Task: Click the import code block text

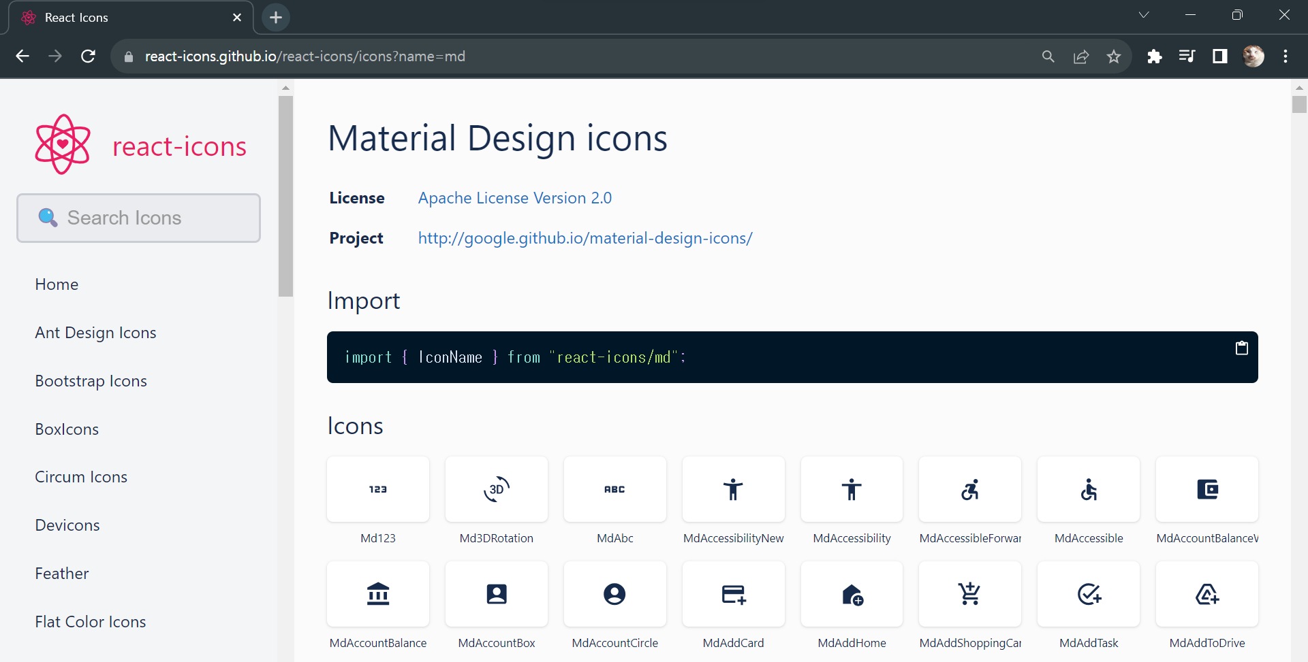Action: (x=515, y=357)
